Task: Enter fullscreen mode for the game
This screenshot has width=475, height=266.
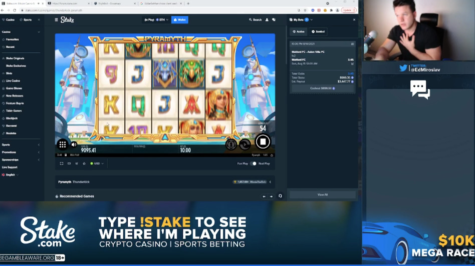Action: point(62,163)
